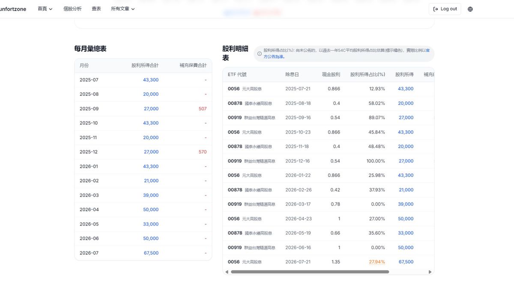Click the horizontal scrollbar right arrow

(430, 272)
